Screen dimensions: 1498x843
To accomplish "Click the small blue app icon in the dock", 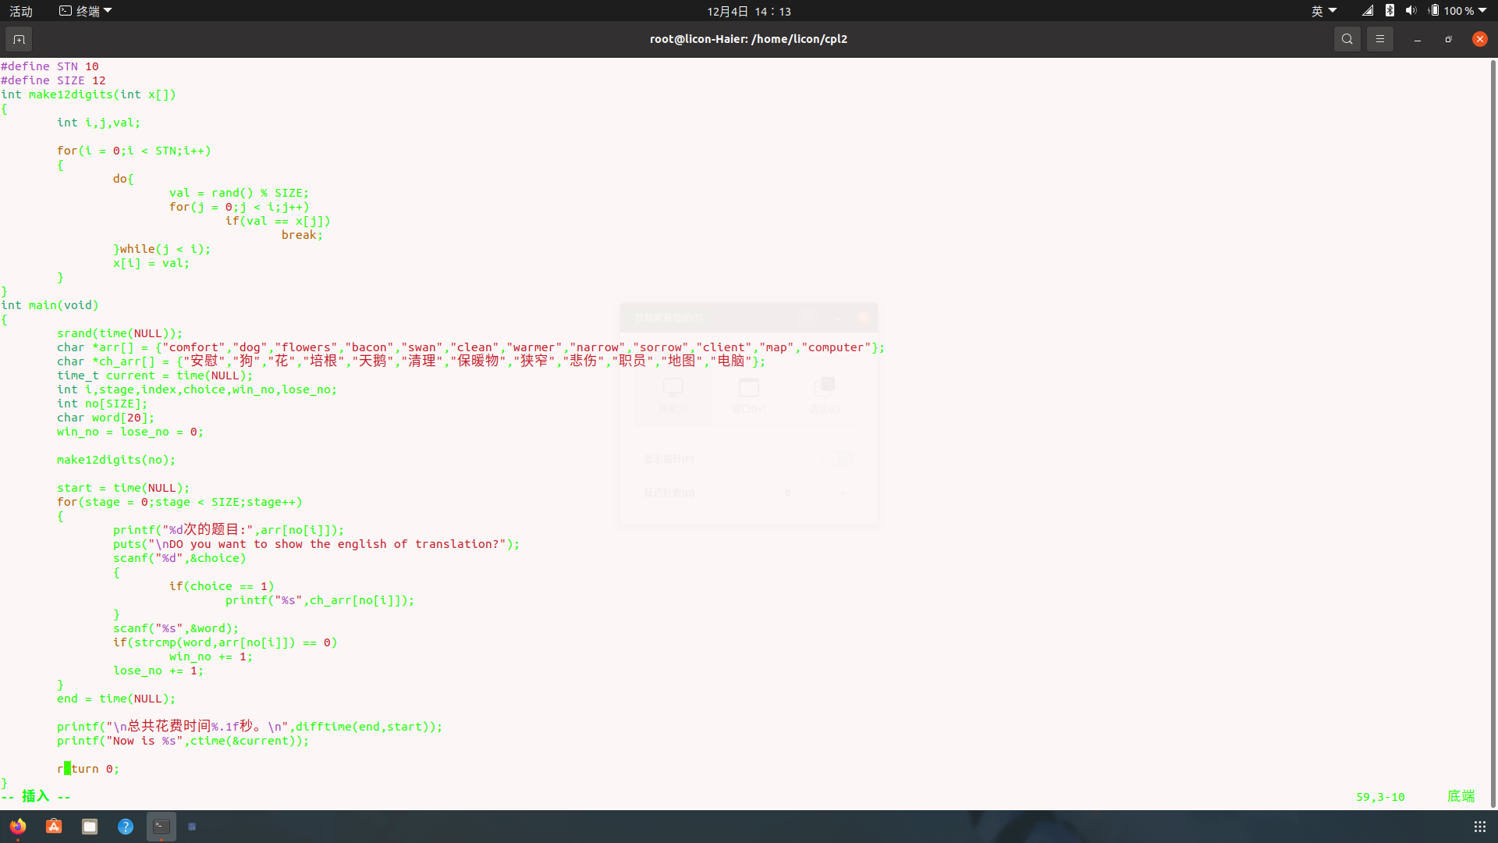I will point(192,826).
